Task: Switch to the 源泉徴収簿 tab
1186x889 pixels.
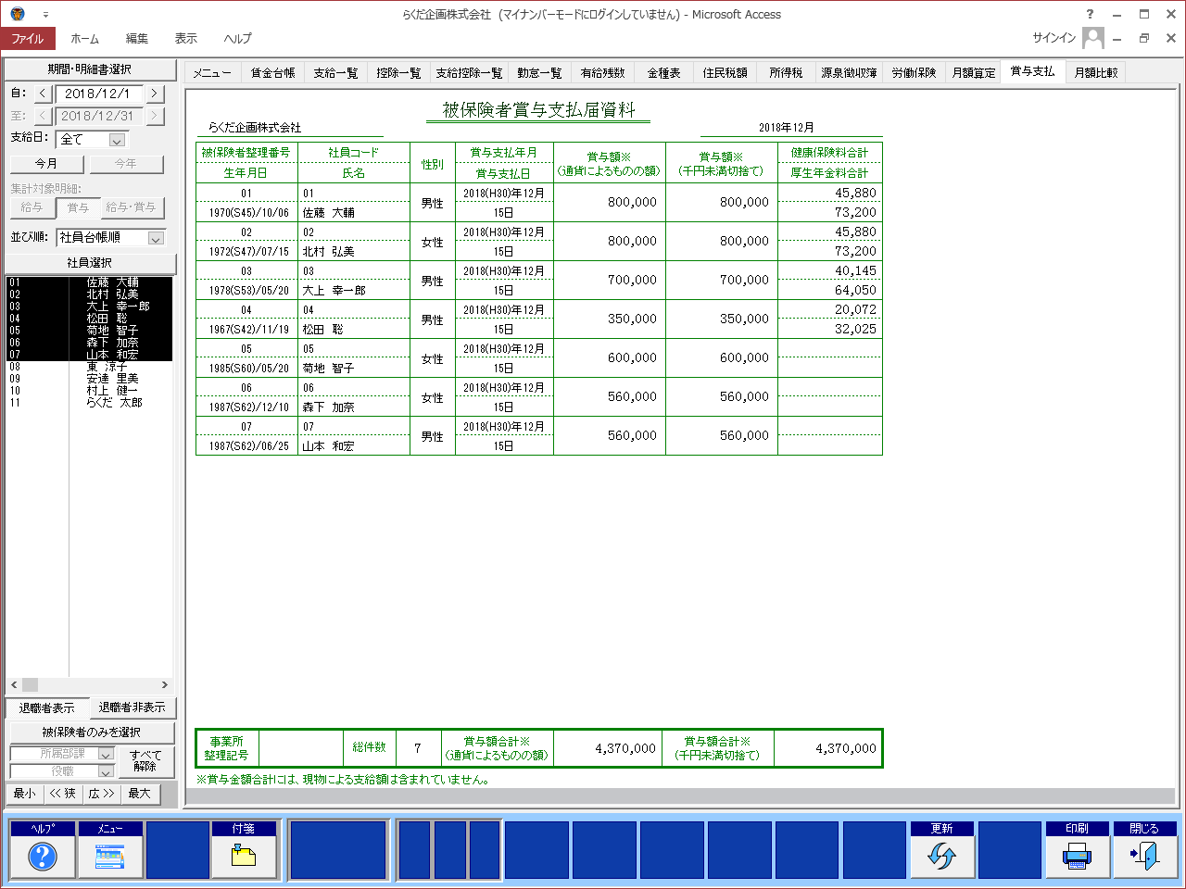Action: coord(849,72)
